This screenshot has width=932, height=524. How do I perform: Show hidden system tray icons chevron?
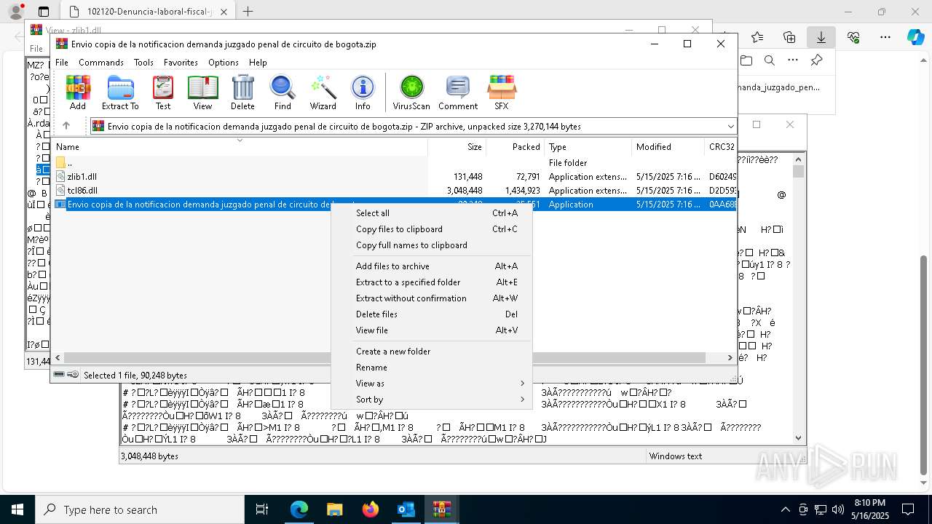[x=785, y=509]
